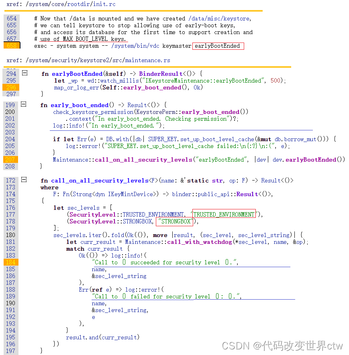This screenshot has width=349, height=355.
Task: Follow SecurityLevel symbol on line 177
Action: tap(92, 215)
